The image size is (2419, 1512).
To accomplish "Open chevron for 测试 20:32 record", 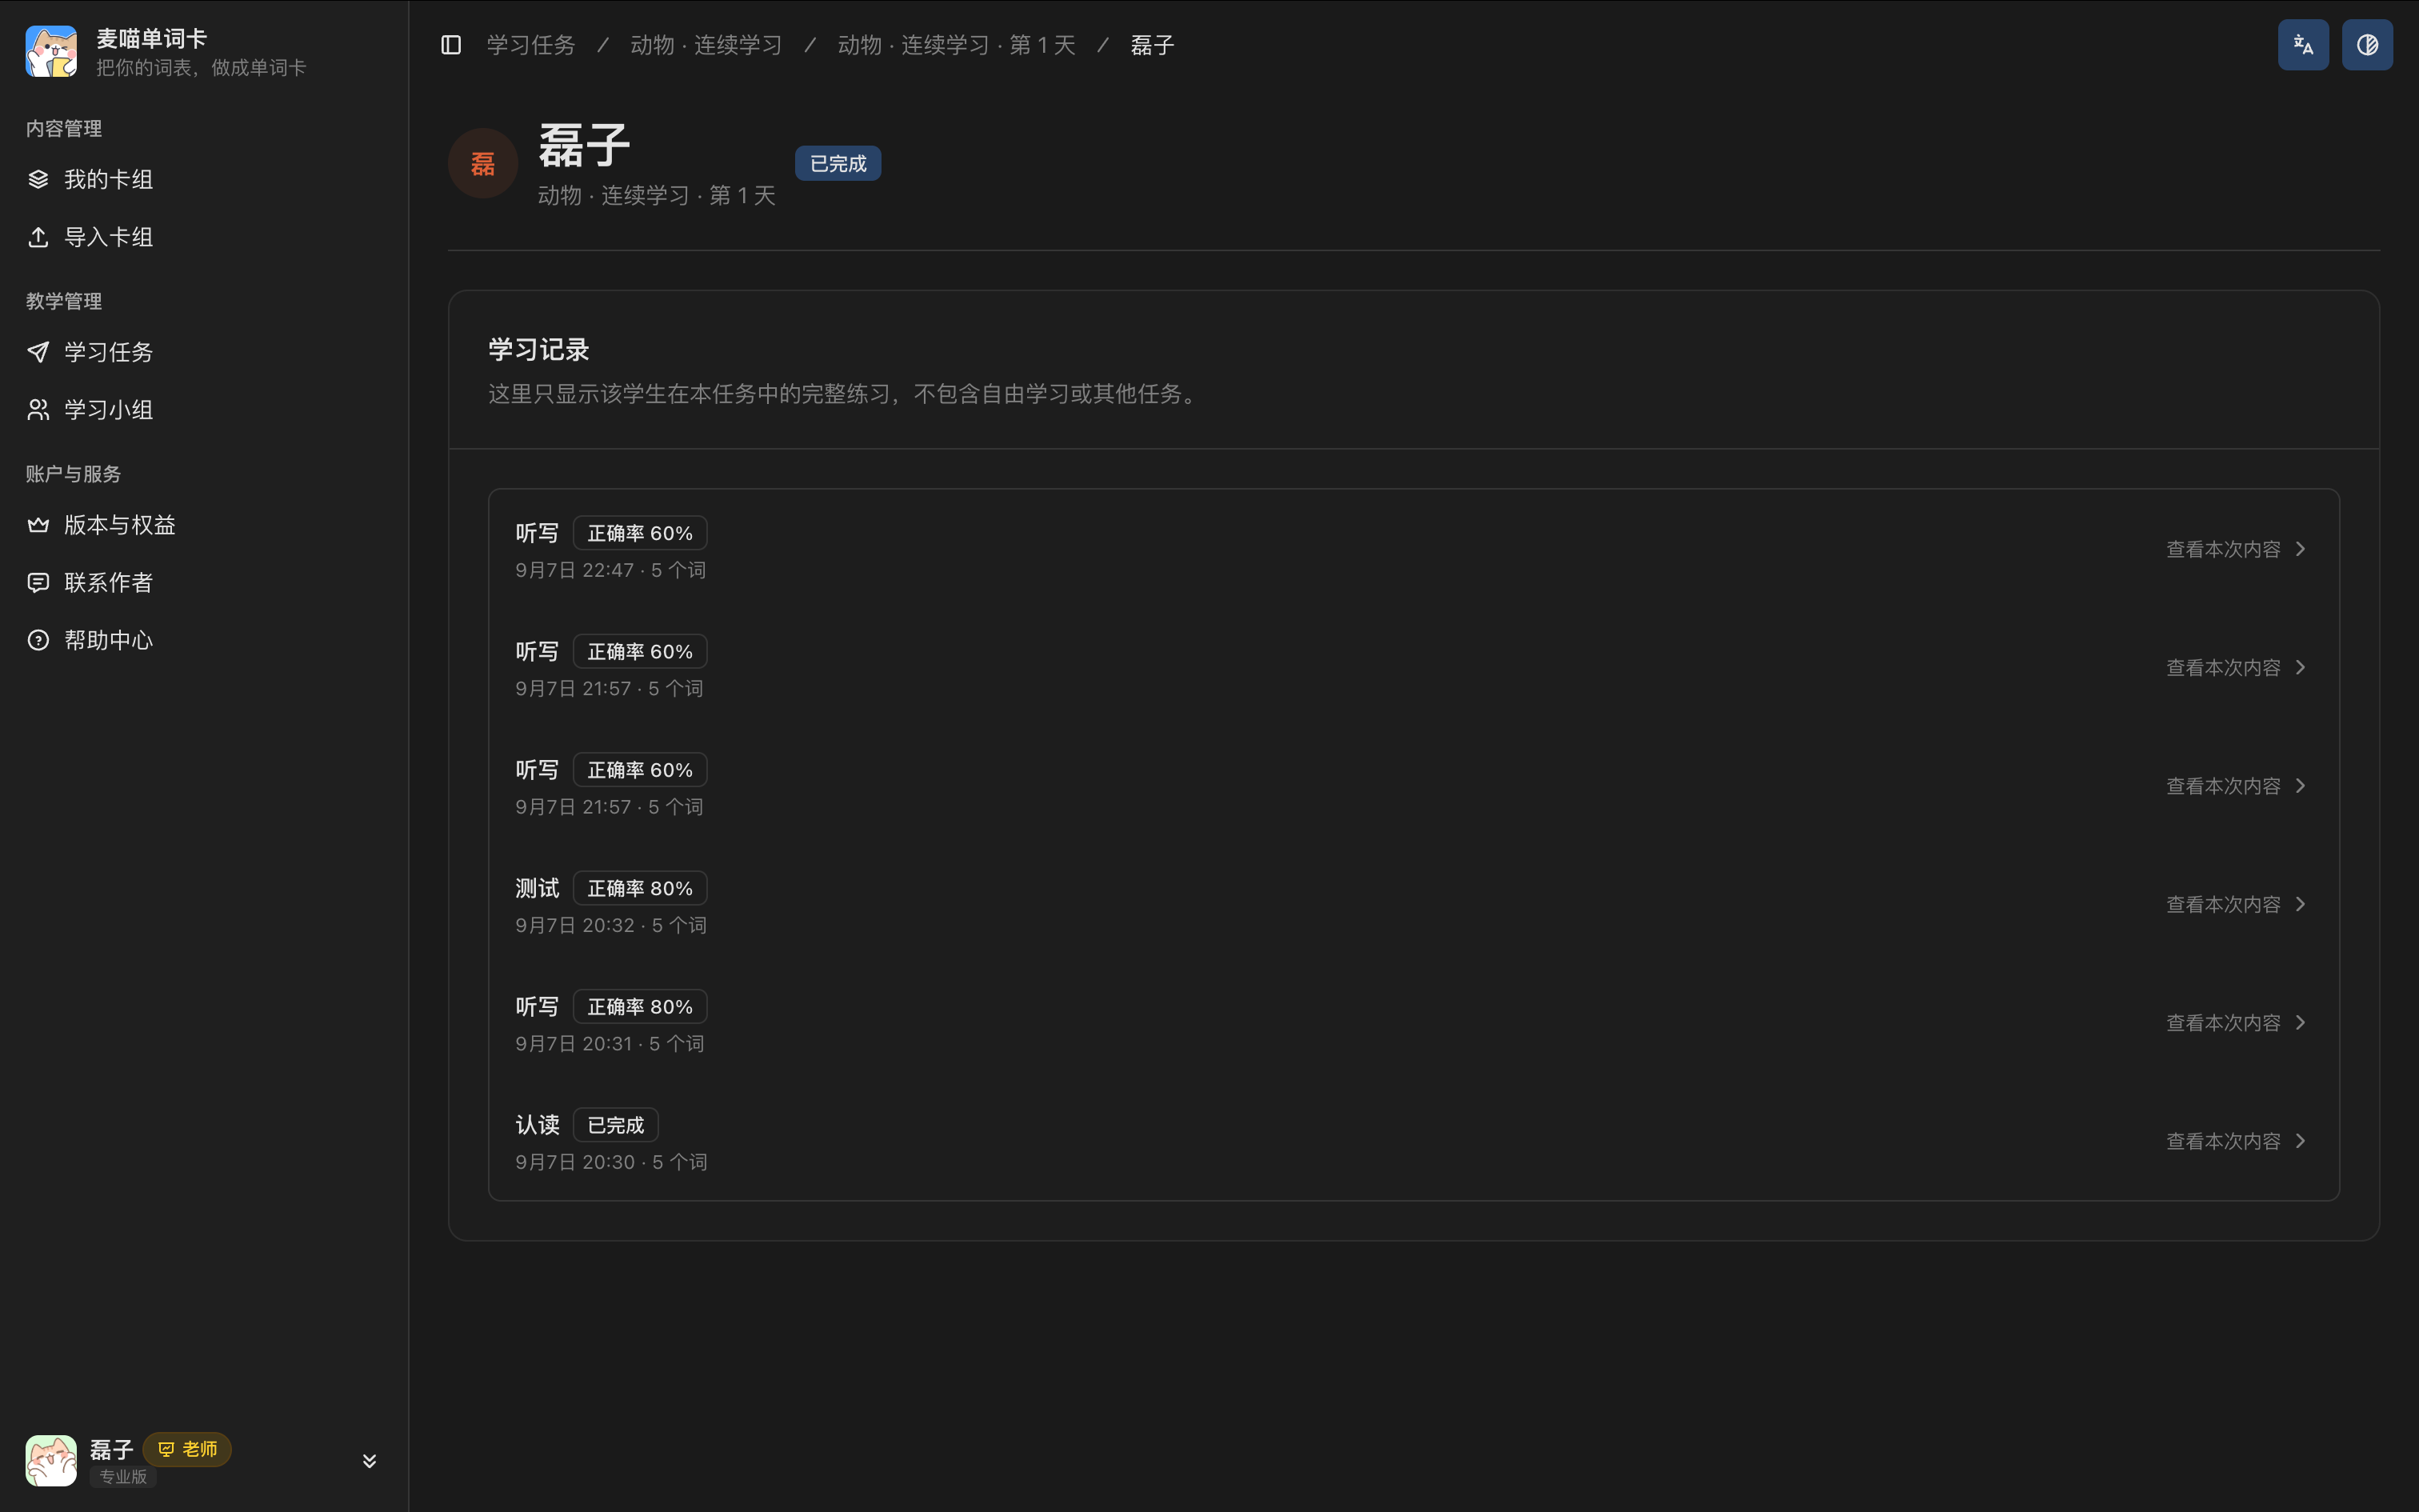I will [x=2301, y=904].
